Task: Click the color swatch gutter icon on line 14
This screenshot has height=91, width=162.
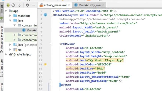Action: pyautogui.click(x=45, y=64)
